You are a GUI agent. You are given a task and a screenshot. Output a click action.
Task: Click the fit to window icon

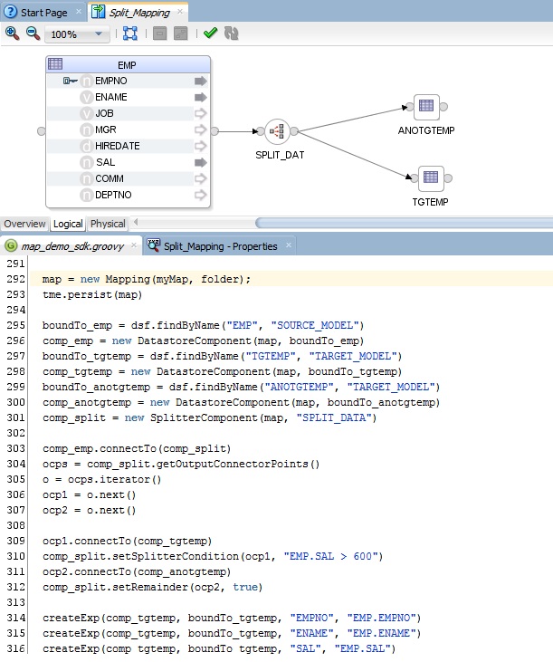(130, 34)
